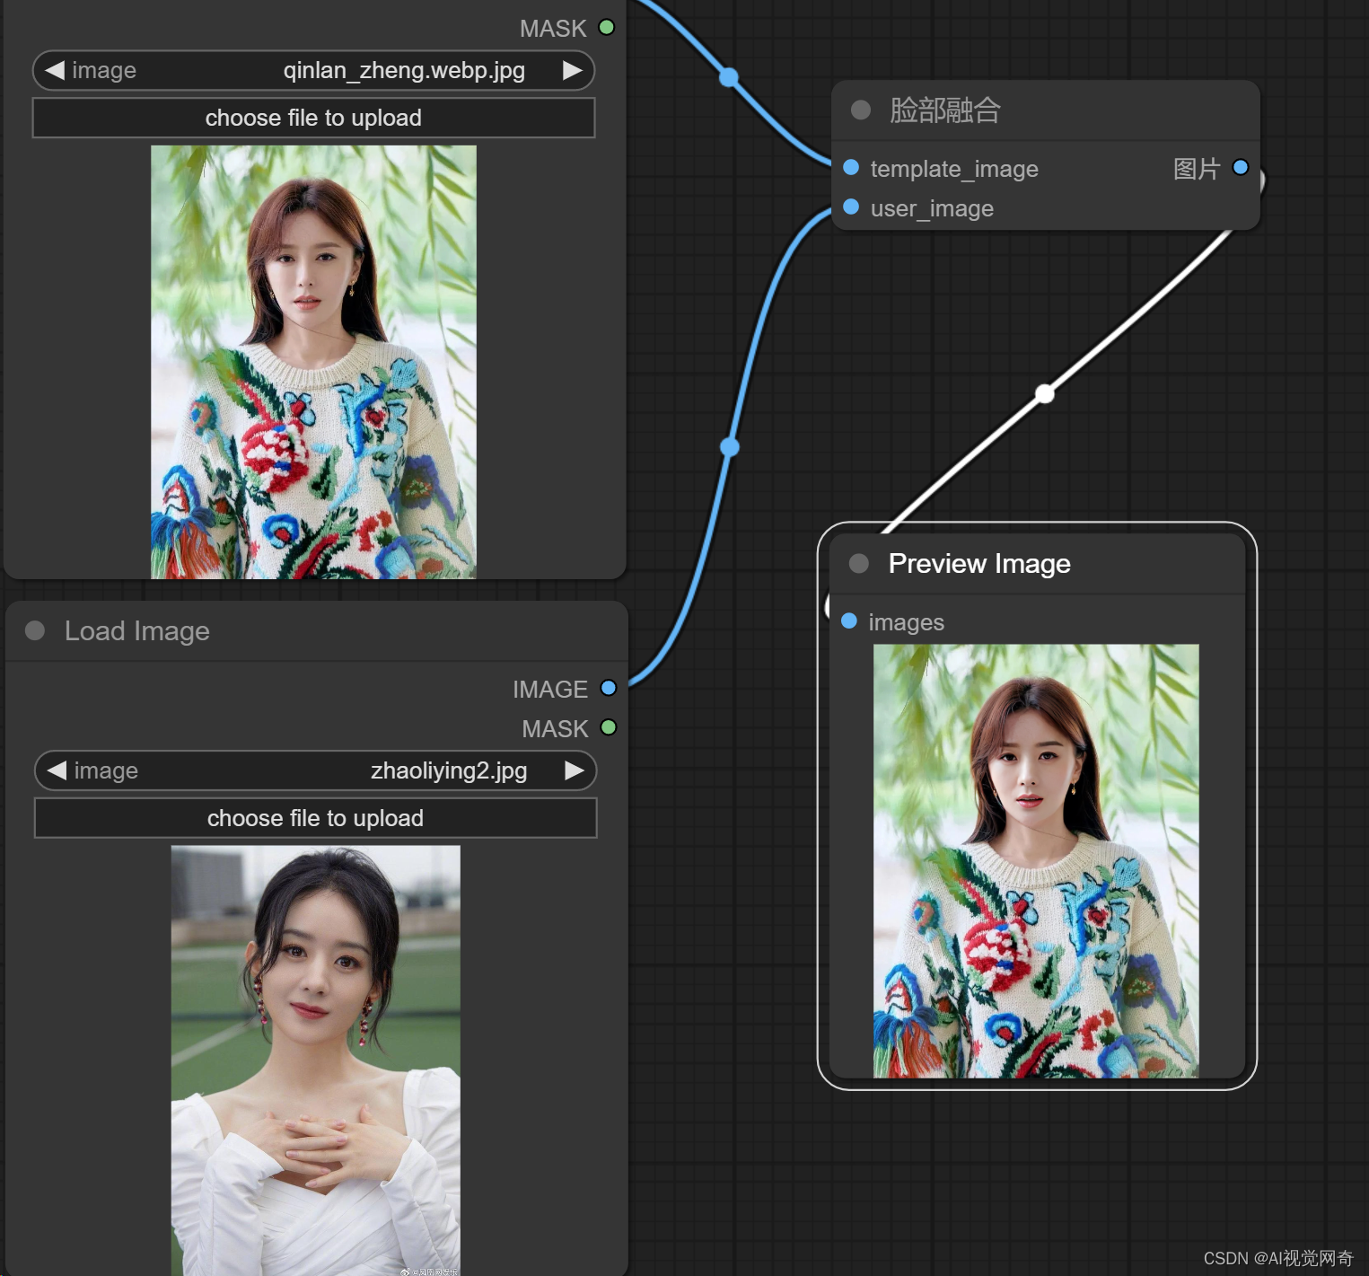Viewport: 1369px width, 1276px height.
Task: Select previous image before qinlan_zheng.webp.jpg
Action: (55, 70)
